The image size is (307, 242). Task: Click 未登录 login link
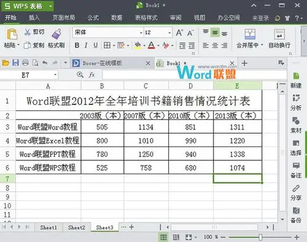260,18
